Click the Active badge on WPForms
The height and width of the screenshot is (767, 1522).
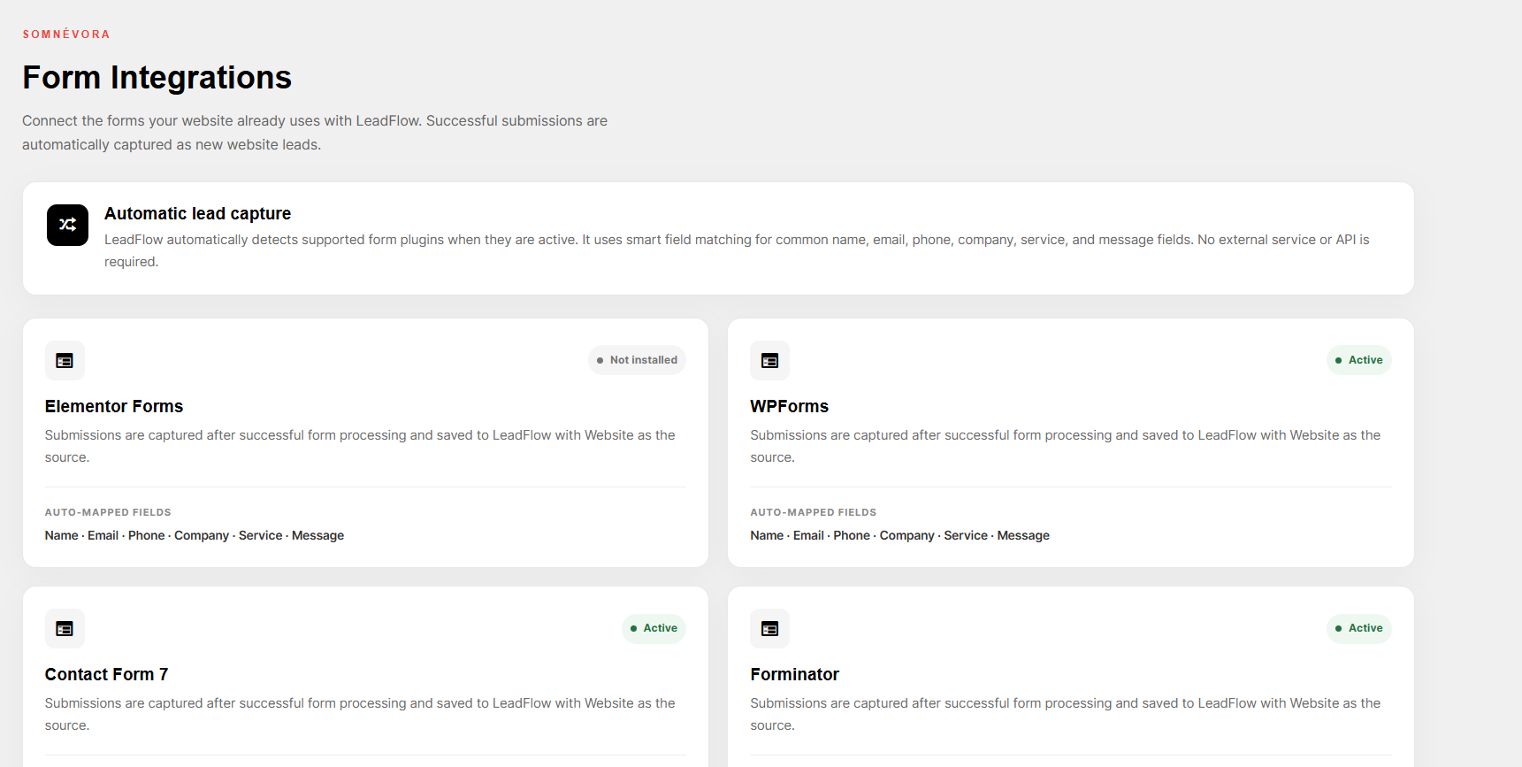point(1358,360)
